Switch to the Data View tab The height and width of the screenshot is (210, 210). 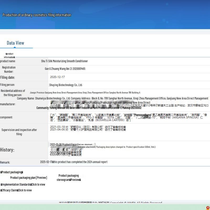(x=15, y=43)
